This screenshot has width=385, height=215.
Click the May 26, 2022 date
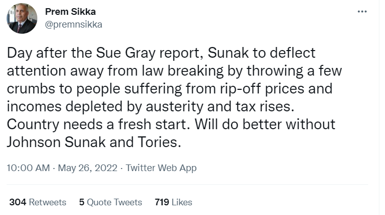click(87, 168)
